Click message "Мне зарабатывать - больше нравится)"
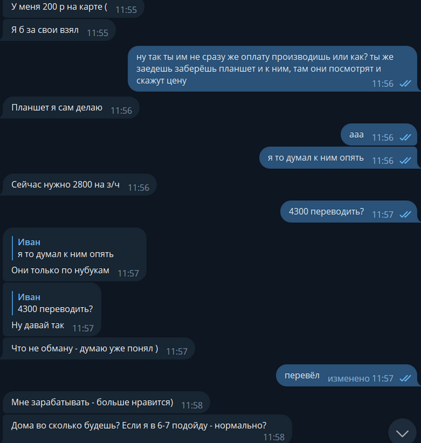The height and width of the screenshot is (443, 421). pos(92,402)
